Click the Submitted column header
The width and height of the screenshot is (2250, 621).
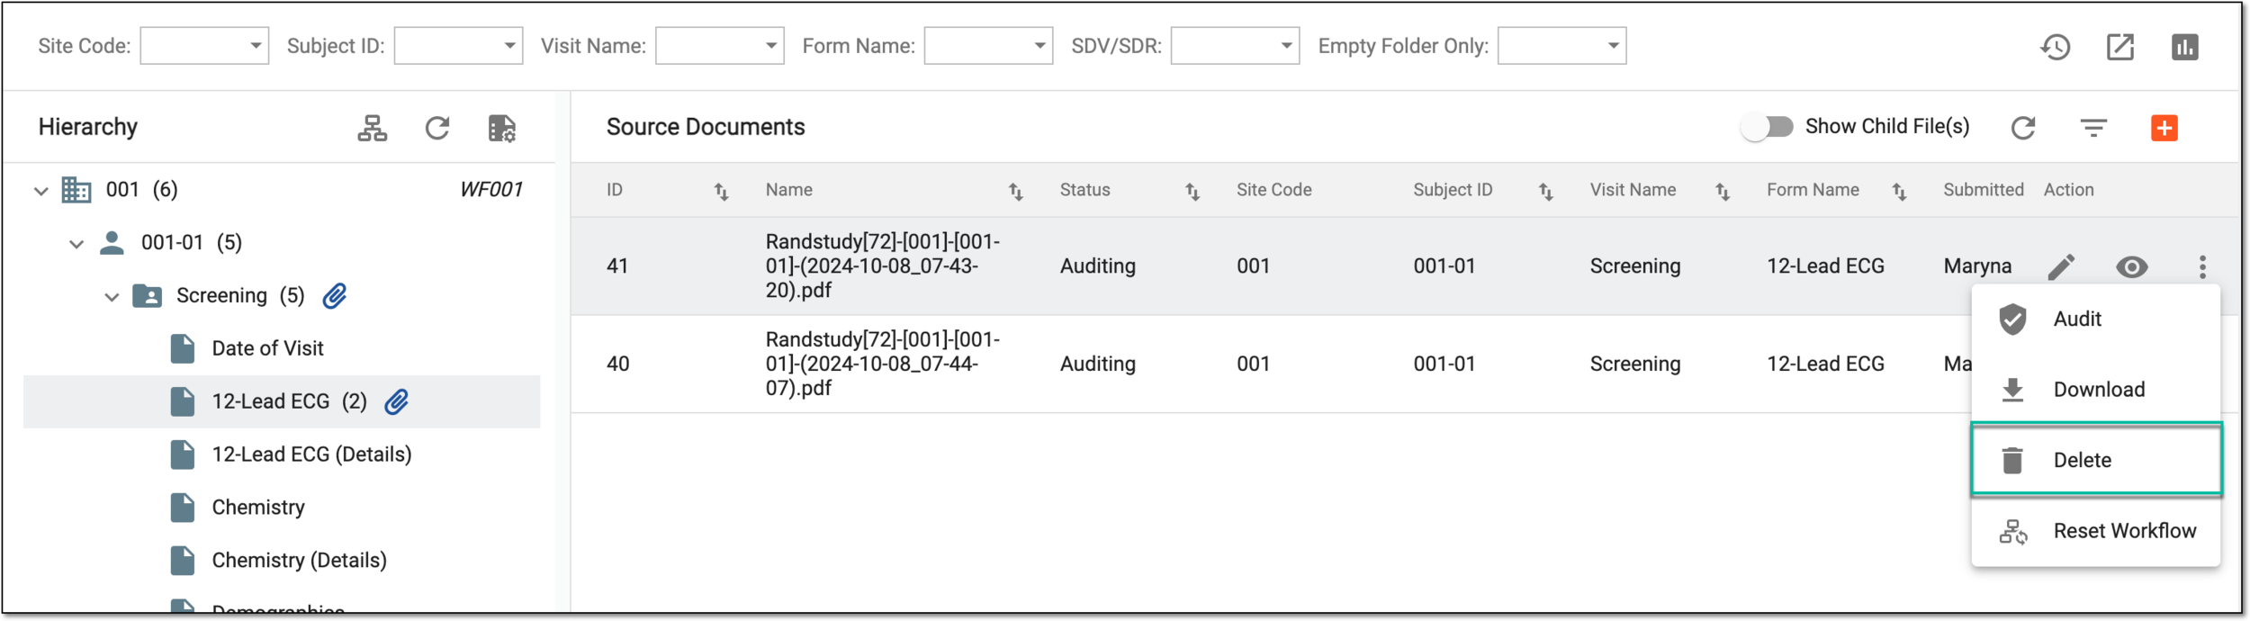[x=1983, y=190]
